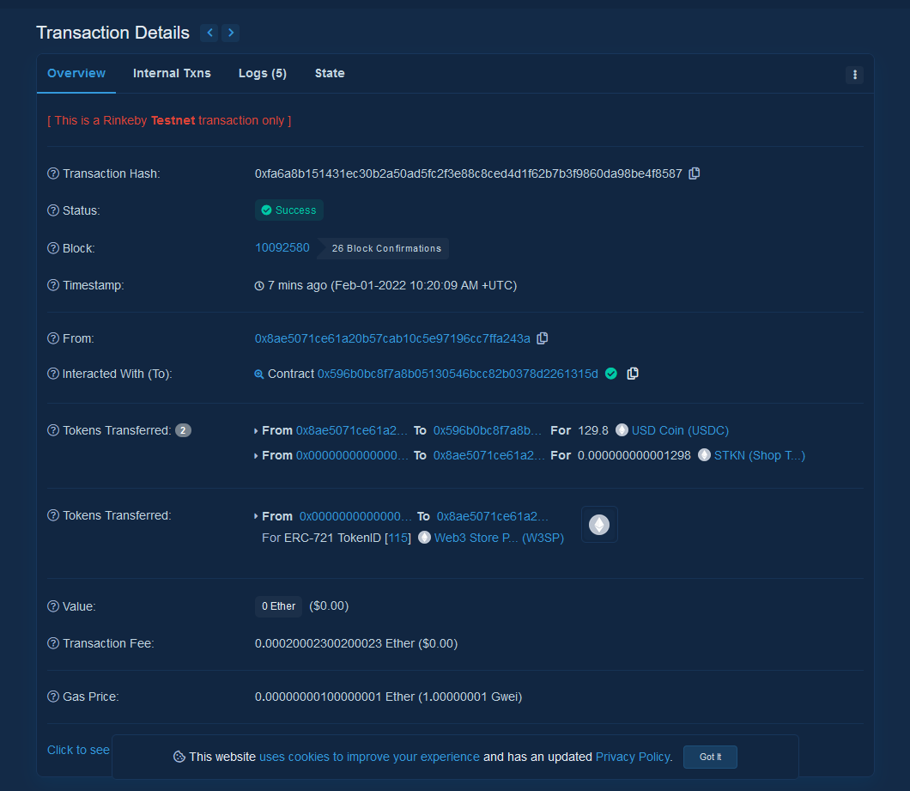Open the Logs (5) tab
The width and height of the screenshot is (910, 791).
click(x=263, y=74)
